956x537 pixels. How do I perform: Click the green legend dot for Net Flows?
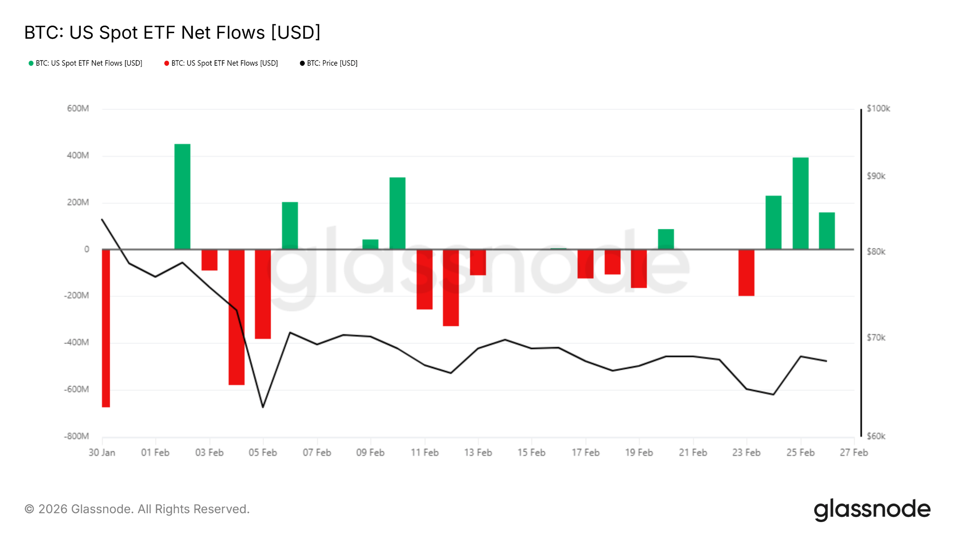[31, 63]
